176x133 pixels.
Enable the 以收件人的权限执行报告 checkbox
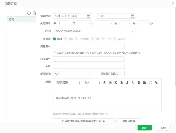54,53
